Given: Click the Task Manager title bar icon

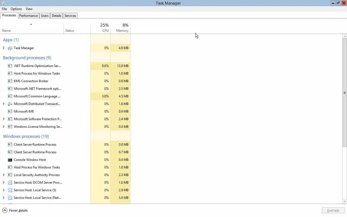Looking at the screenshot, I should tap(3, 3).
